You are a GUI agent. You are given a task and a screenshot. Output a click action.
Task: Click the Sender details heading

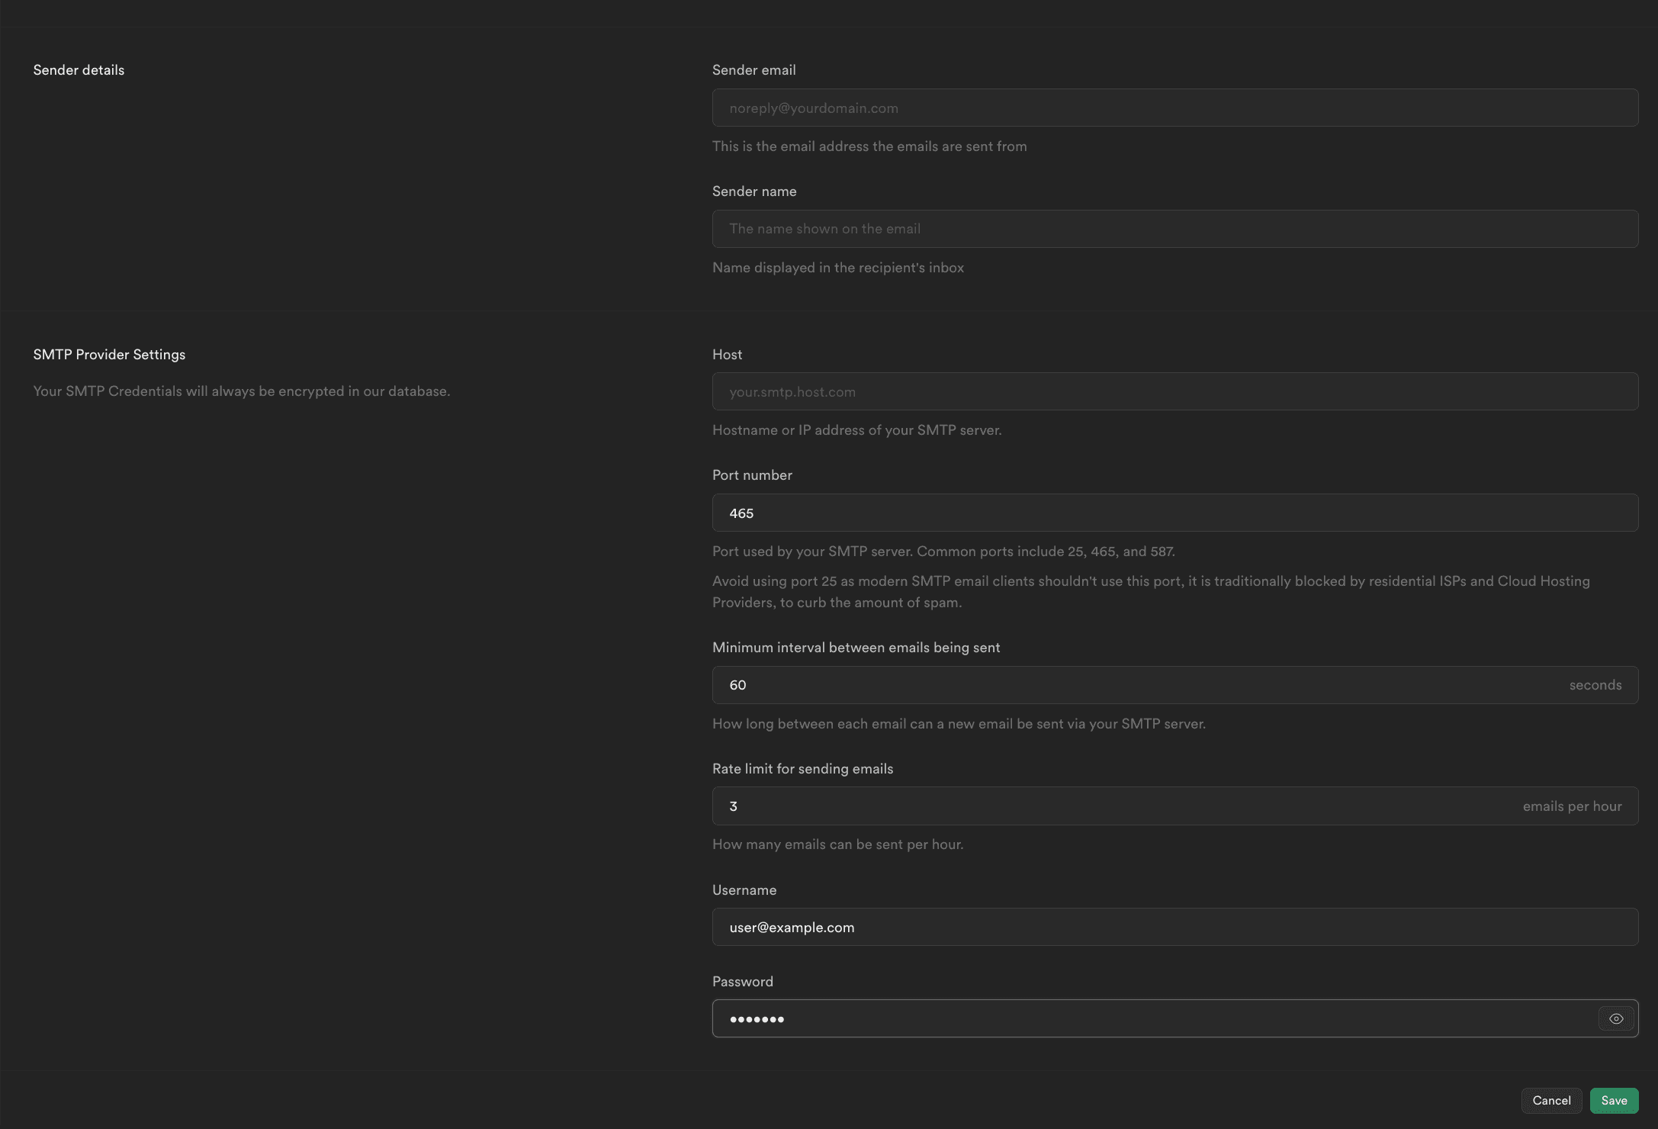(79, 70)
